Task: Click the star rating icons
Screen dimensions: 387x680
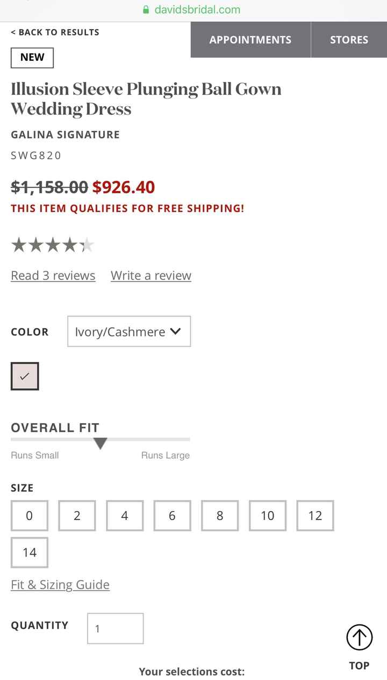Action: pyautogui.click(x=52, y=246)
